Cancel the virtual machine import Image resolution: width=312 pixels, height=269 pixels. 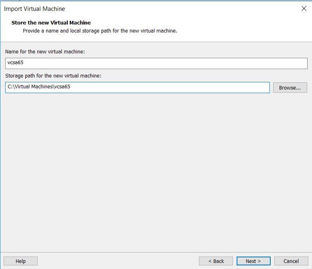(x=291, y=261)
